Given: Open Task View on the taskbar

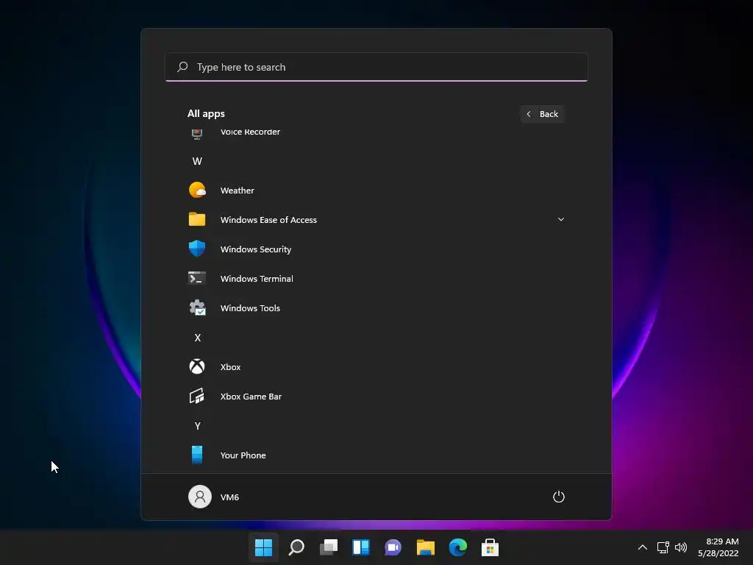Looking at the screenshot, I should coord(329,547).
